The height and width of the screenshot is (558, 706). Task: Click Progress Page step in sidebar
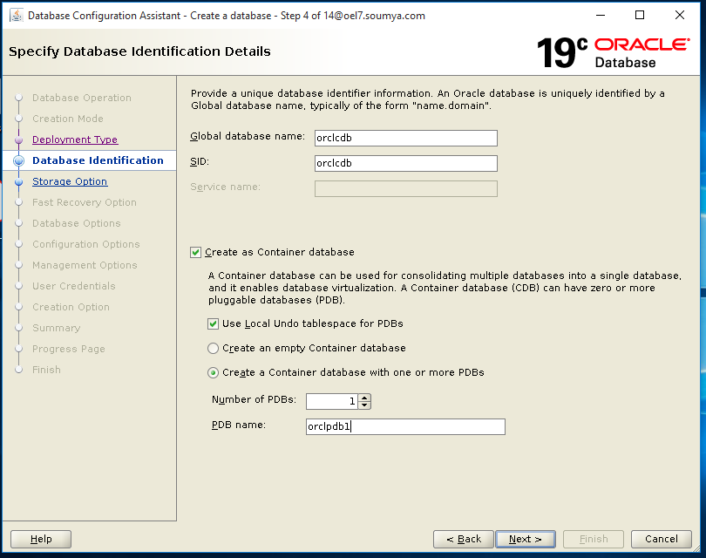[69, 349]
